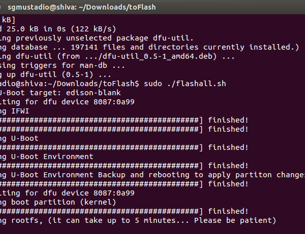
Task: Click 'Please be patient)' text
Action: (x=235, y=220)
